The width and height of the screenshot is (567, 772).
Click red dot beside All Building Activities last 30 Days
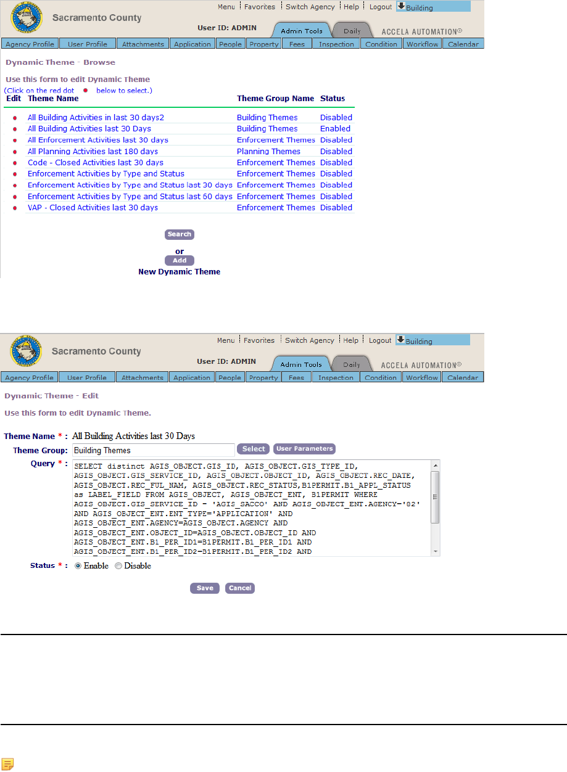click(x=14, y=129)
